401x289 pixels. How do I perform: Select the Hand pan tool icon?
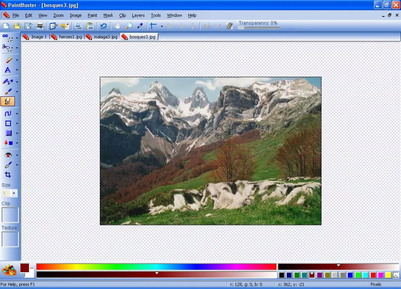pos(117,26)
